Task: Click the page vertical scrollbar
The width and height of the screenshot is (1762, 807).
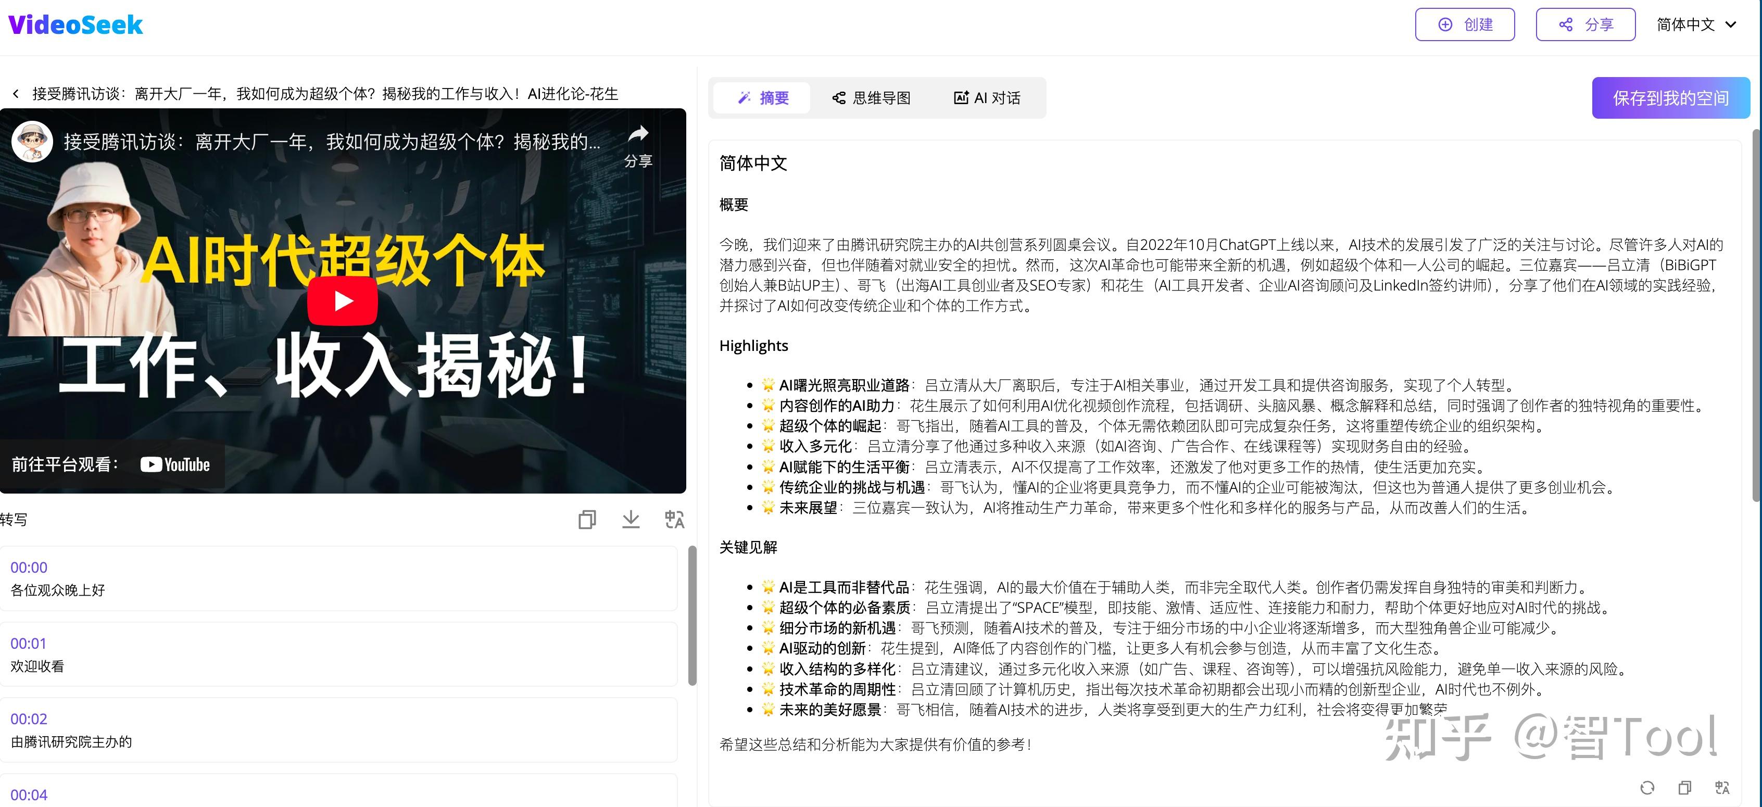Action: 1756,314
